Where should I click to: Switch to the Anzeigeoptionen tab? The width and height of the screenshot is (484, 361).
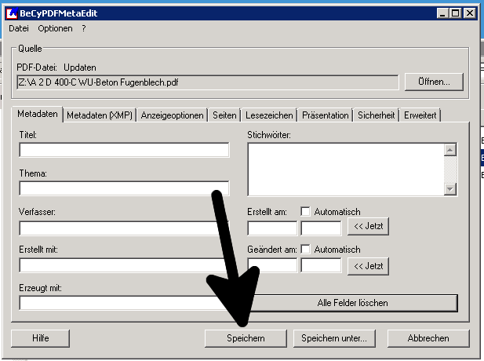point(173,115)
